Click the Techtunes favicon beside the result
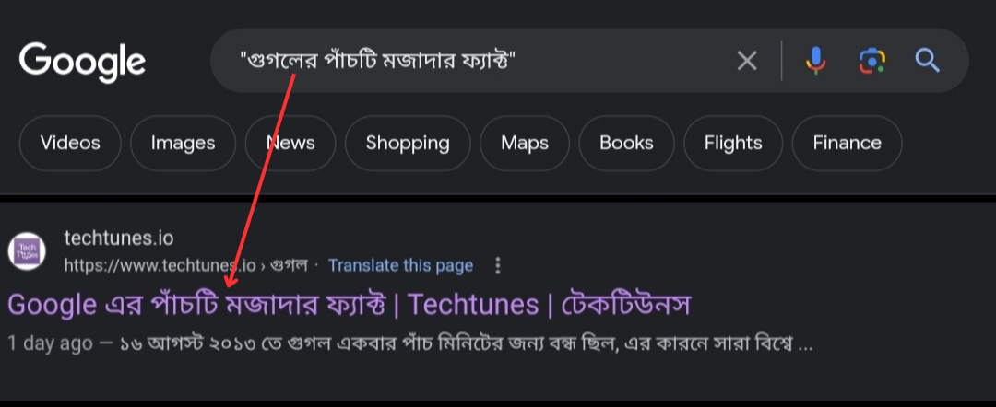This screenshot has width=996, height=407. [x=28, y=251]
